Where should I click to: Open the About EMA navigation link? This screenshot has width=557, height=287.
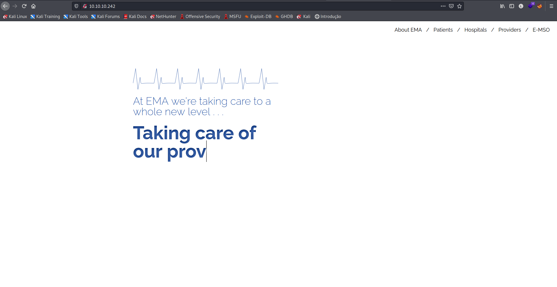pyautogui.click(x=408, y=30)
